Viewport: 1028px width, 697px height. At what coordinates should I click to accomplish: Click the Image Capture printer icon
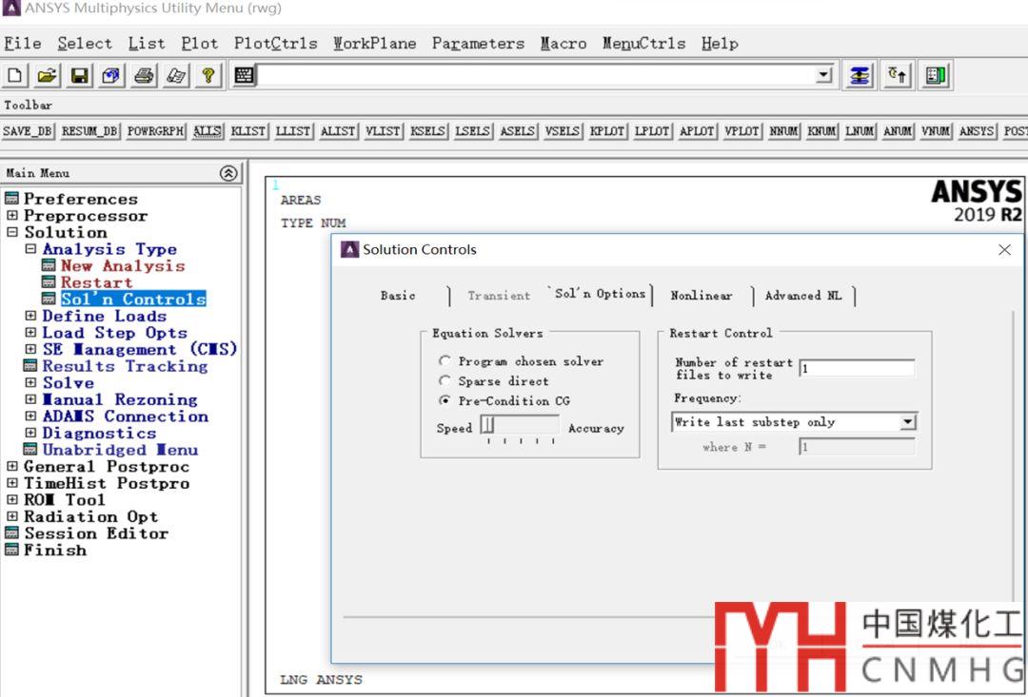pos(144,76)
